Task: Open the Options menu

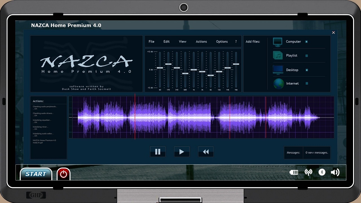Action: pos(222,41)
